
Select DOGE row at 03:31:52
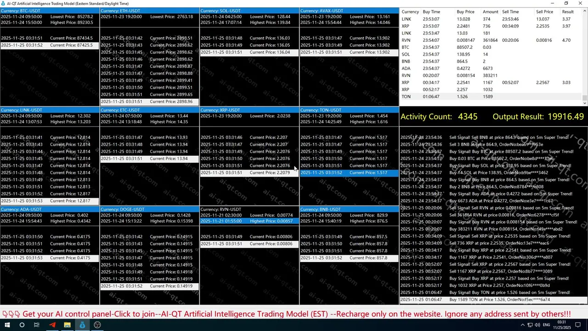click(x=149, y=286)
